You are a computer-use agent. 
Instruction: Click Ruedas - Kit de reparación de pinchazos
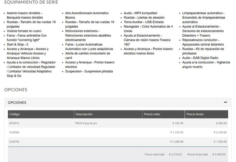point(203,51)
